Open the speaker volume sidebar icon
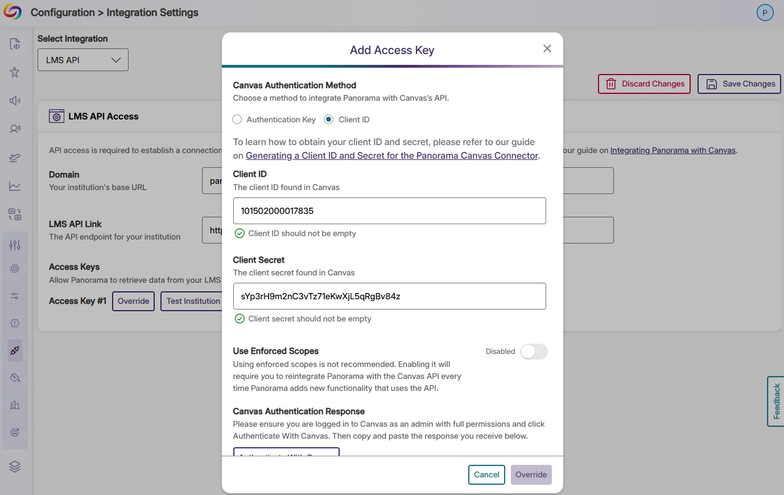The height and width of the screenshot is (495, 784). 15,101
